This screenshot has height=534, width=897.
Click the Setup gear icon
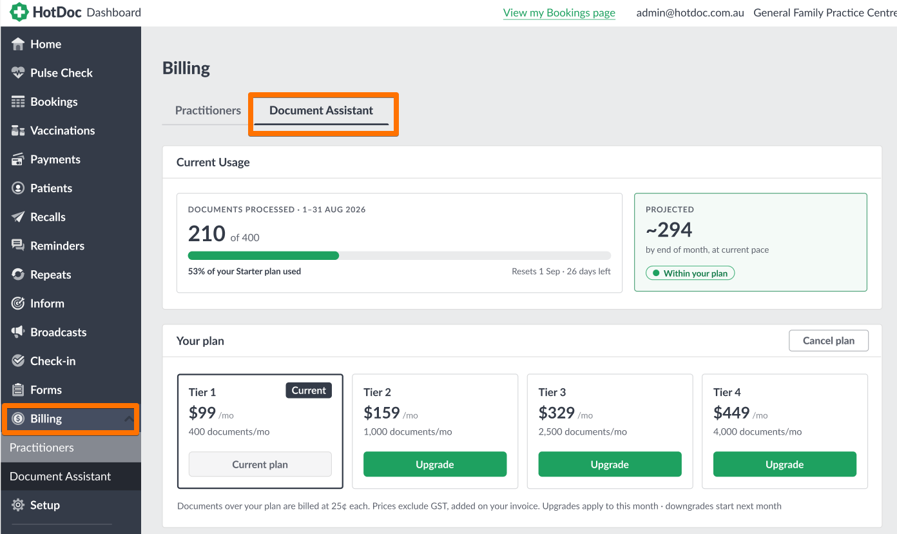(x=18, y=505)
